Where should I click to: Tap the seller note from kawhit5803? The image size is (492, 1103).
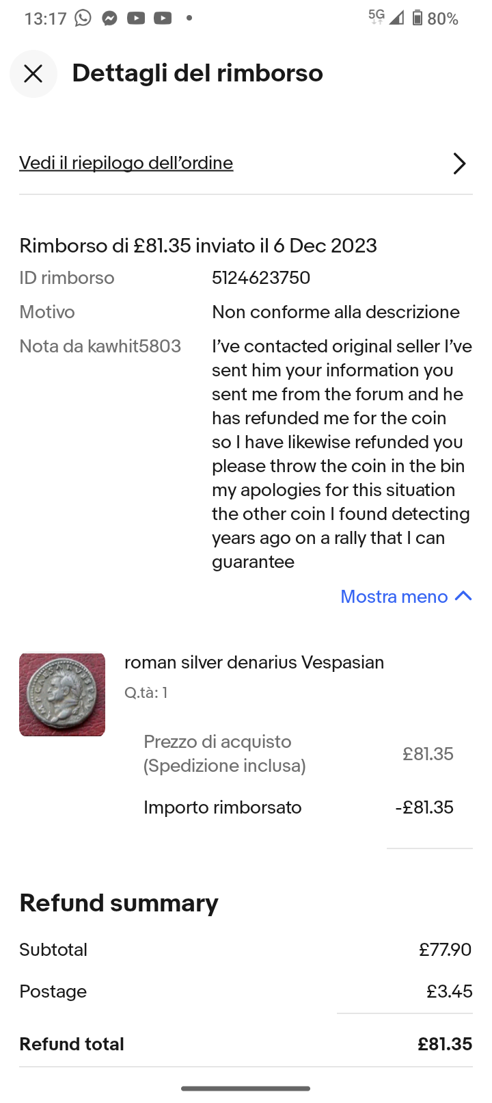[x=342, y=454]
